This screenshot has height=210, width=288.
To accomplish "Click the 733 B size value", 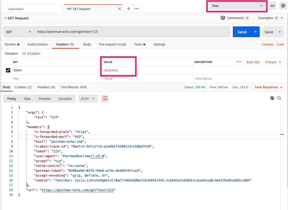I will coord(244,87).
